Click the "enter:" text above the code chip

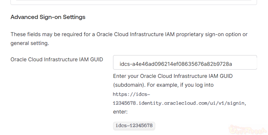(120, 112)
